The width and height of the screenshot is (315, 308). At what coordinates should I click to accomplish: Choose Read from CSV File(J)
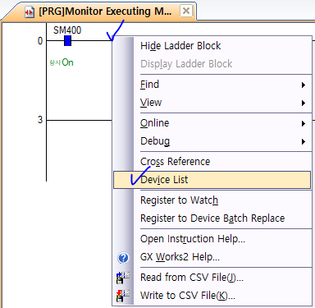coord(212,278)
